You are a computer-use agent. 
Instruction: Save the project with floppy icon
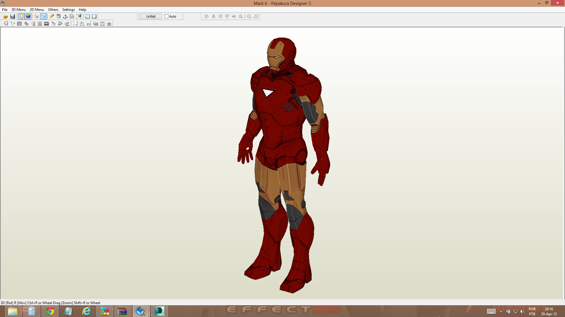(x=12, y=16)
